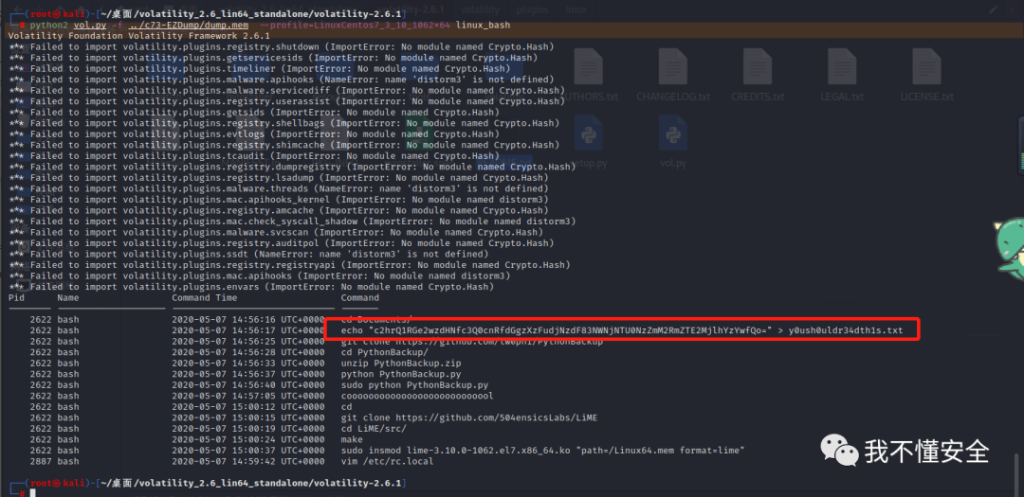Click the linux_bash plugin argument in command
Image resolution: width=1024 pixels, height=497 pixels.
(x=483, y=25)
